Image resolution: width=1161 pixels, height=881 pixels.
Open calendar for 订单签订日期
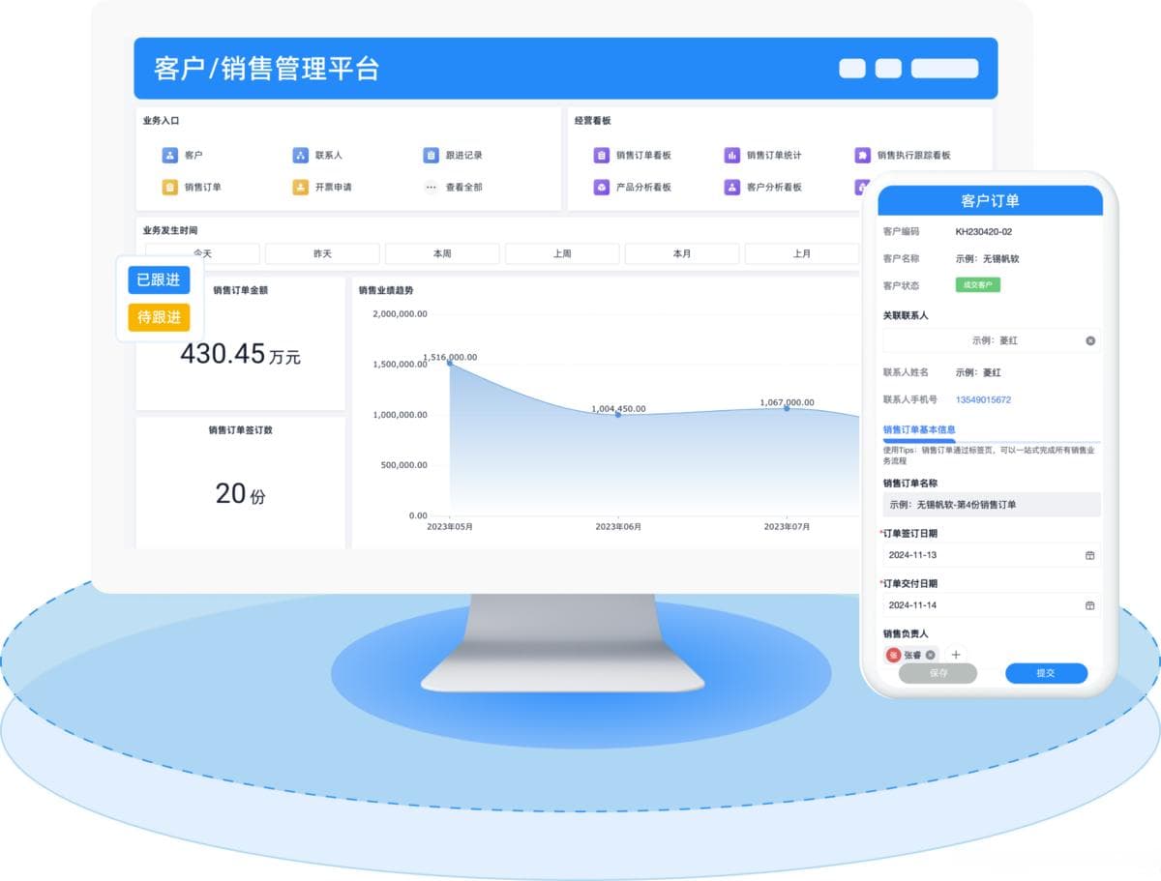tap(1089, 555)
